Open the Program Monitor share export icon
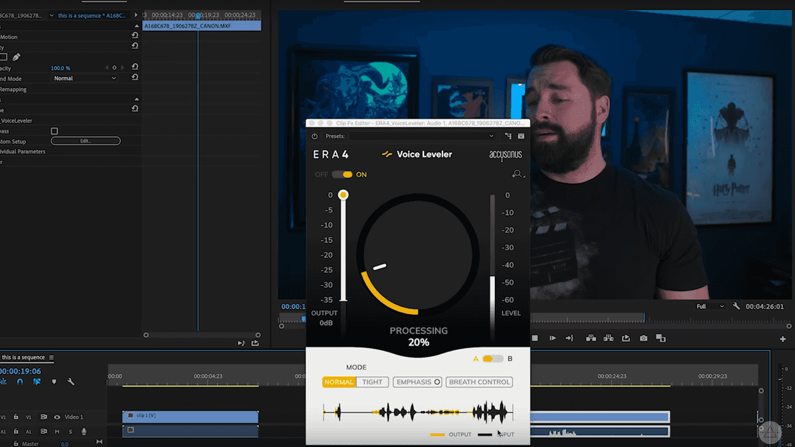 (x=626, y=338)
